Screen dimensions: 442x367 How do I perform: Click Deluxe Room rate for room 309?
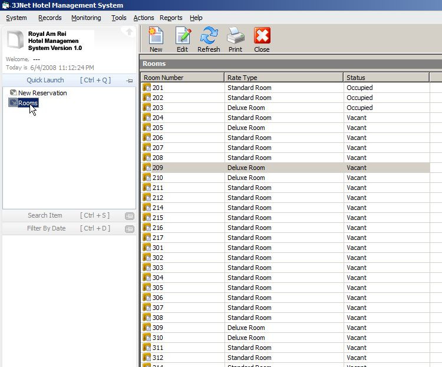[x=246, y=328]
